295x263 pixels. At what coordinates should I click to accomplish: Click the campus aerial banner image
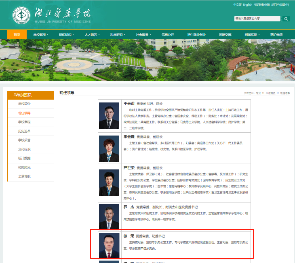click(x=147, y=60)
